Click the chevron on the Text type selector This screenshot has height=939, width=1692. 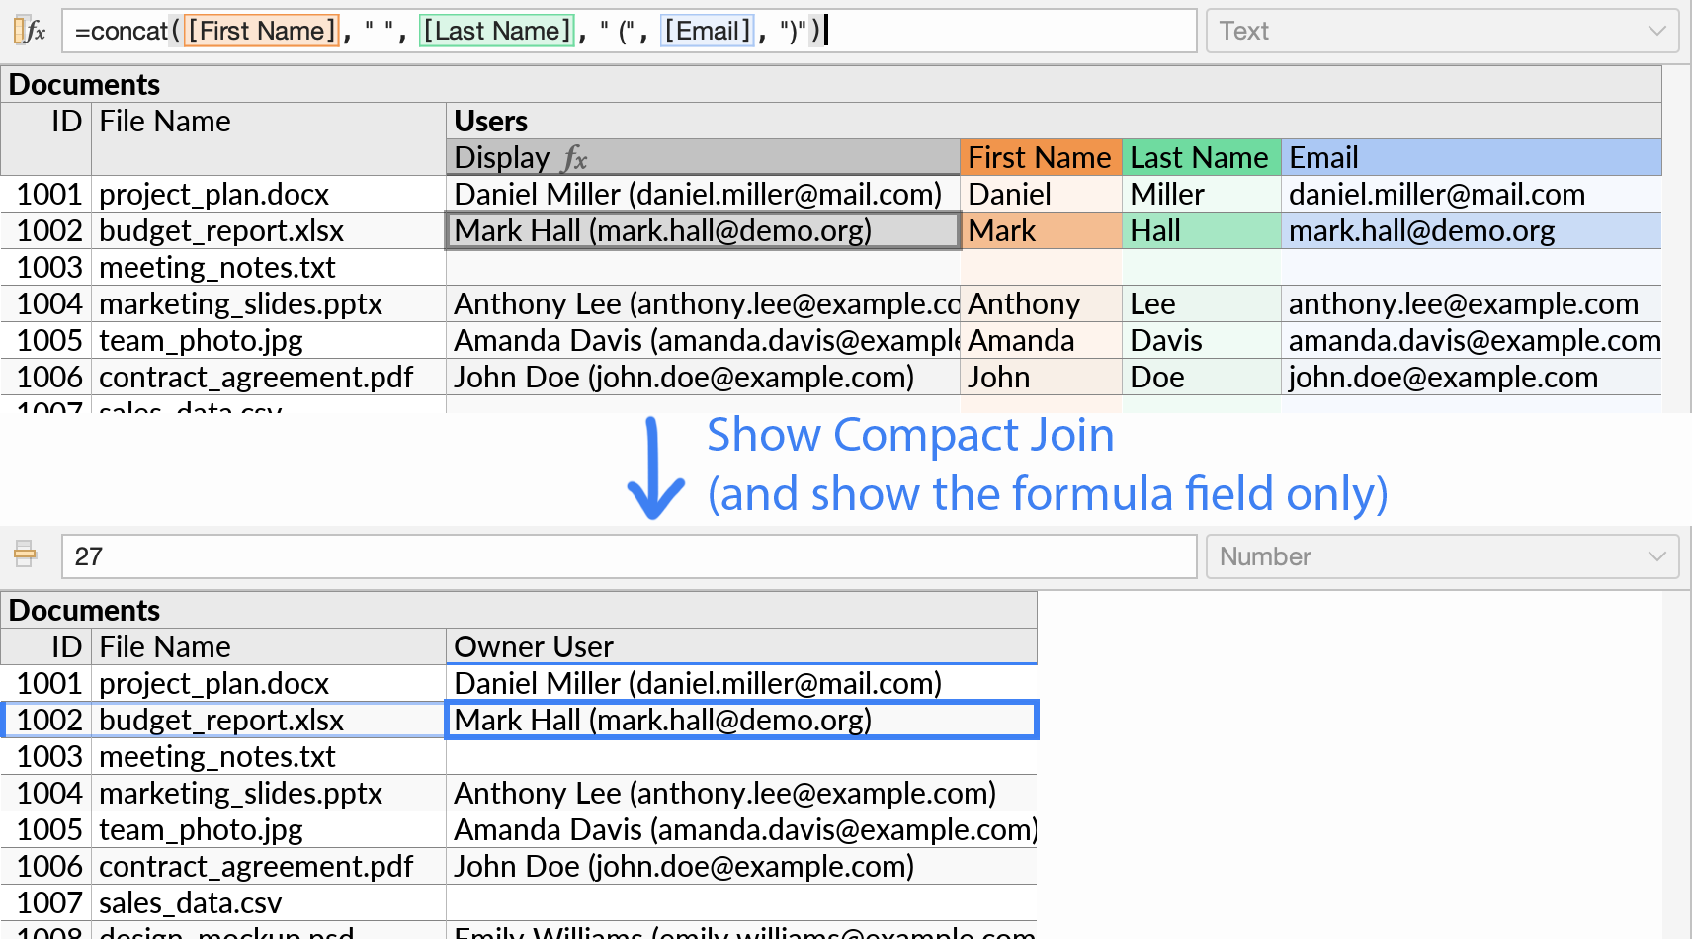1658,31
